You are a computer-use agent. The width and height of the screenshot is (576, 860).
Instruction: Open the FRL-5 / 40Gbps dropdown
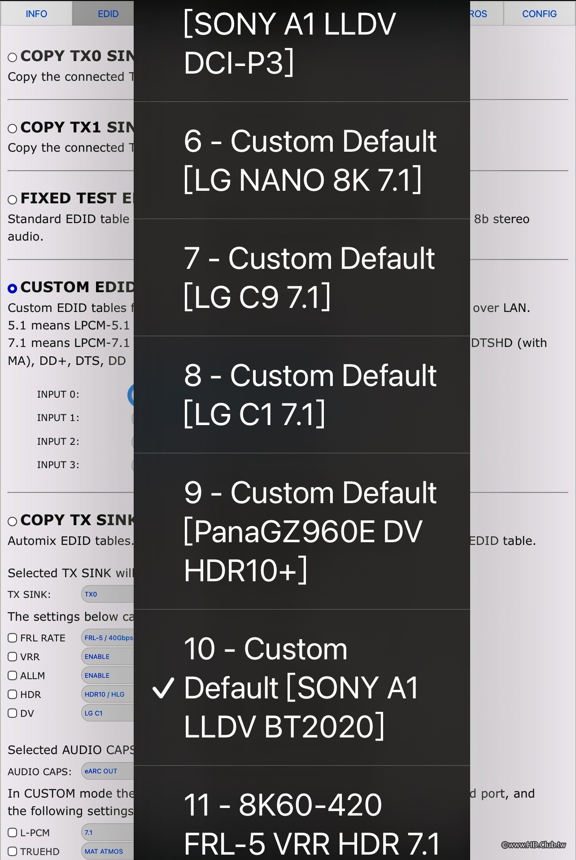pyautogui.click(x=108, y=638)
